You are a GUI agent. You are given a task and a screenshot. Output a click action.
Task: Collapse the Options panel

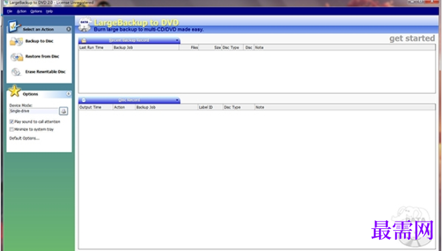pyautogui.click(x=69, y=93)
